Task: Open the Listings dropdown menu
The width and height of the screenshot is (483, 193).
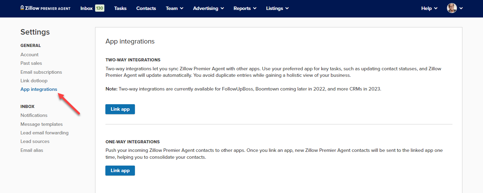Action: 277,8
